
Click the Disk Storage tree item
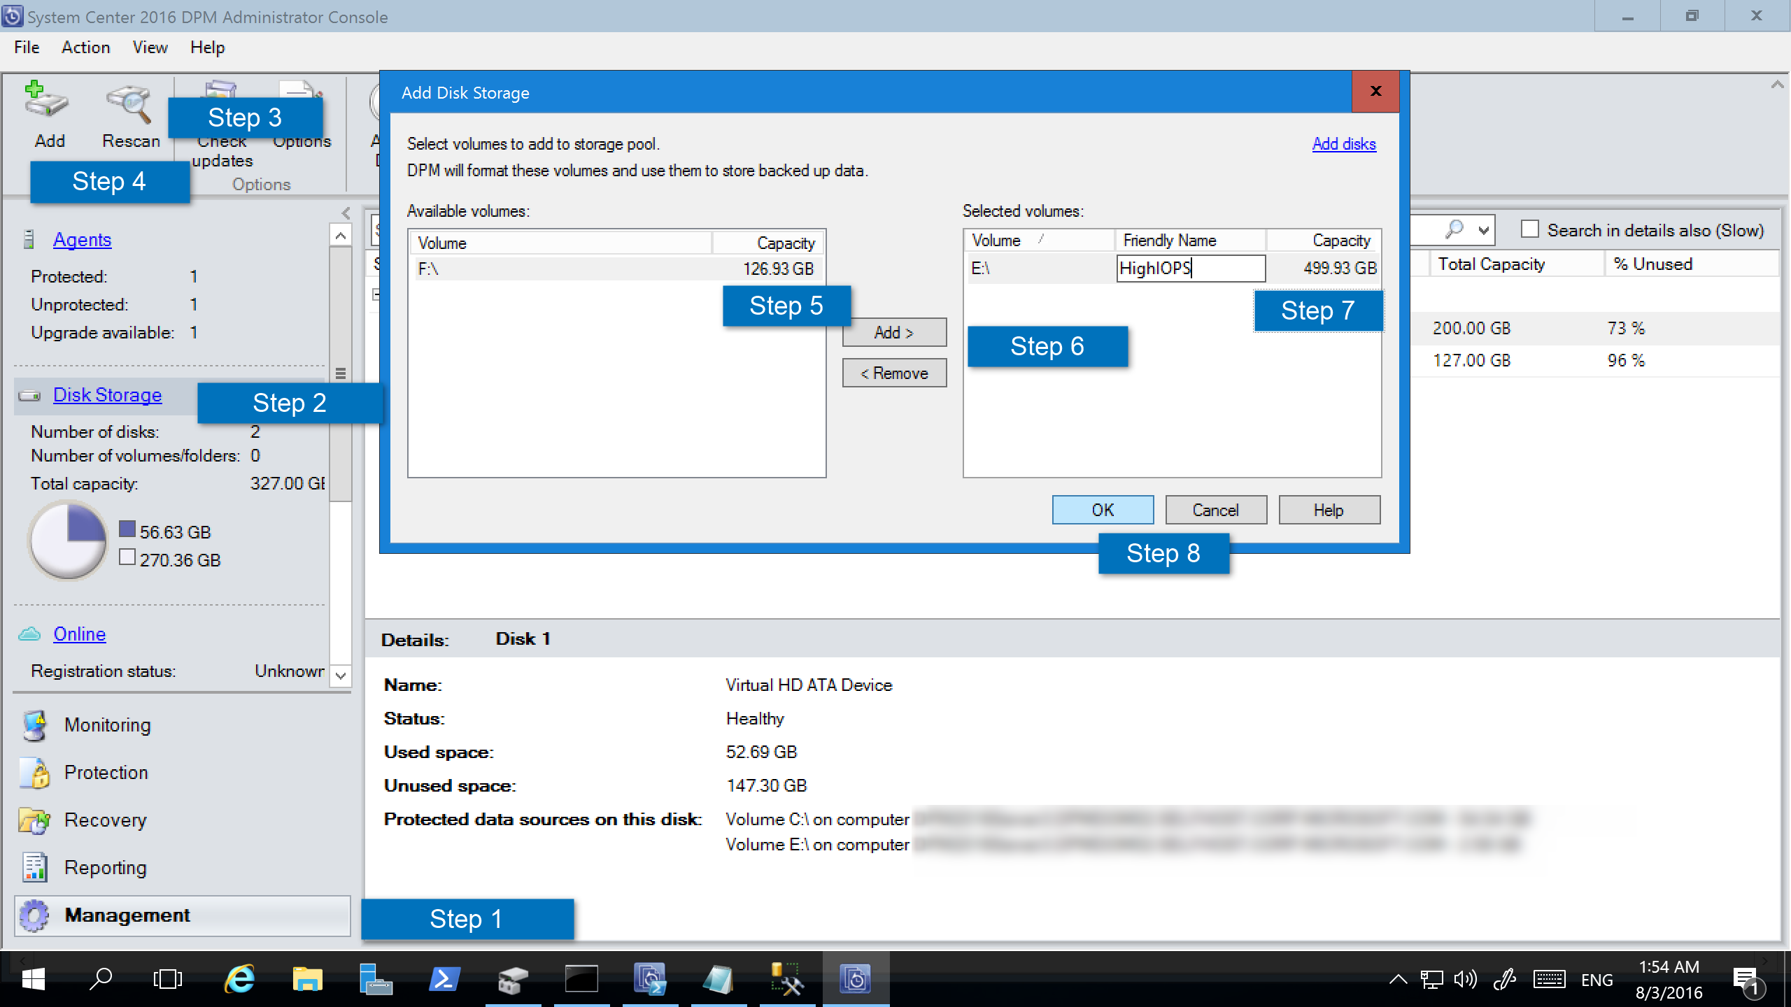pos(107,394)
